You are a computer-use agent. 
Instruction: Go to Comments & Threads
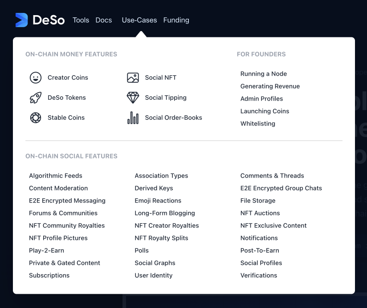point(272,176)
